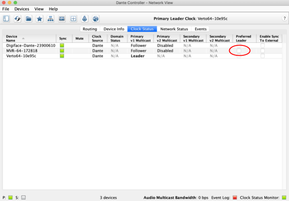Check Enable Sync To External for Digiface-Dante

click(263, 45)
